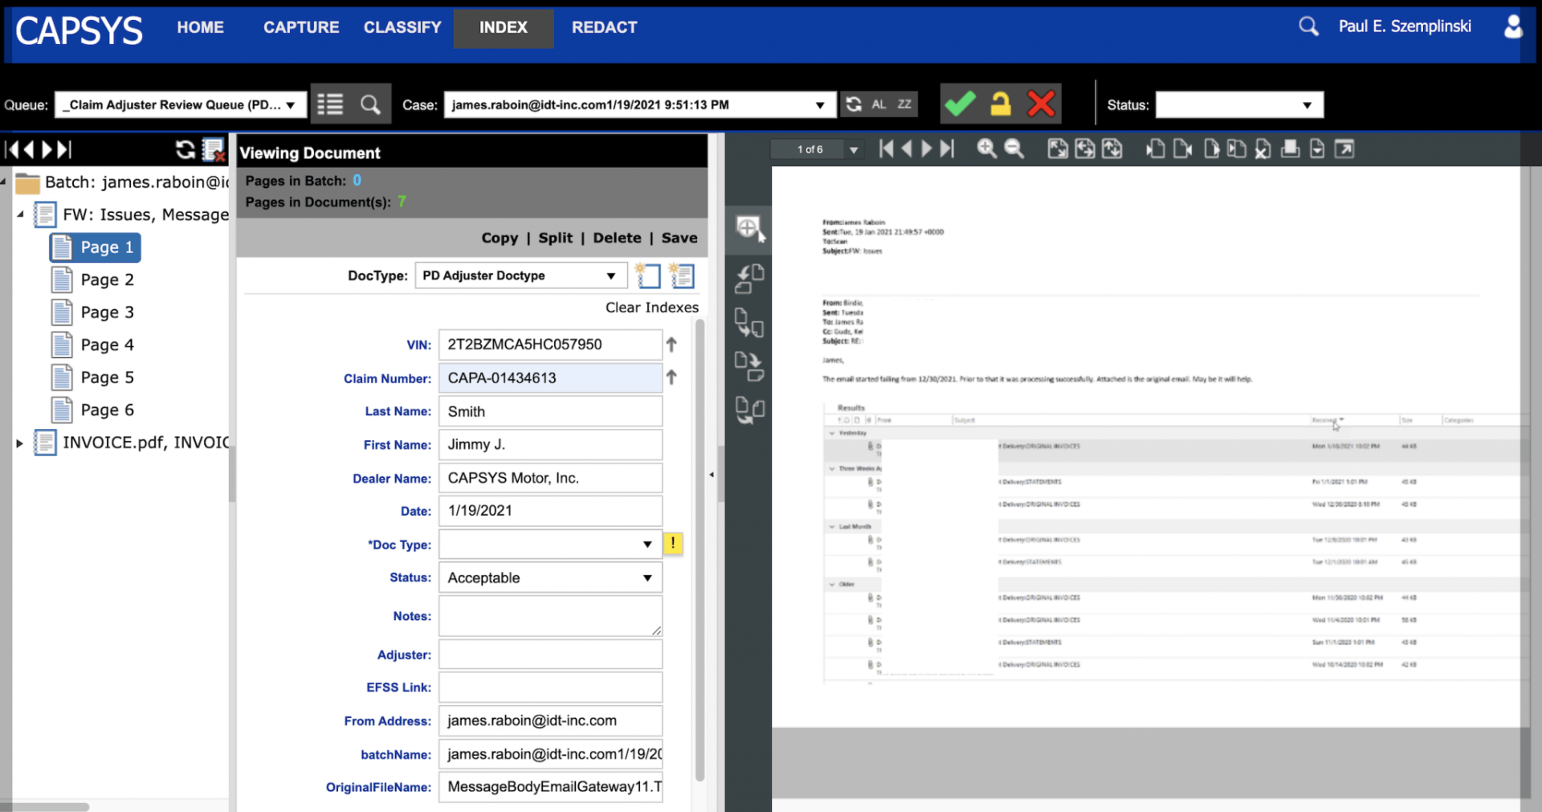1542x812 pixels.
Task: Delete the current page using the page-with-X icon
Action: tap(1263, 149)
